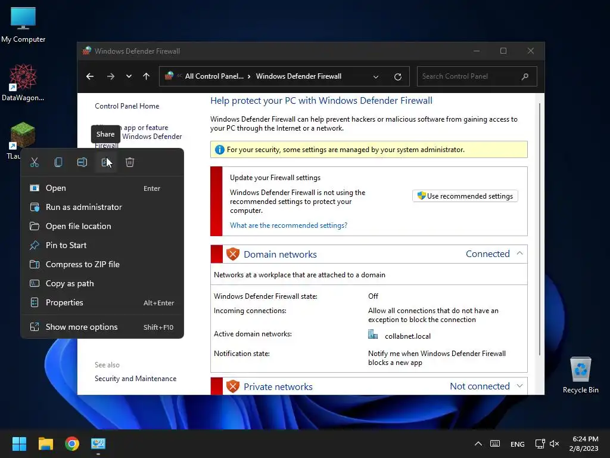Viewport: 610px width, 458px height.
Task: Click the firewall window vertical scrollbar
Action: pos(540,230)
